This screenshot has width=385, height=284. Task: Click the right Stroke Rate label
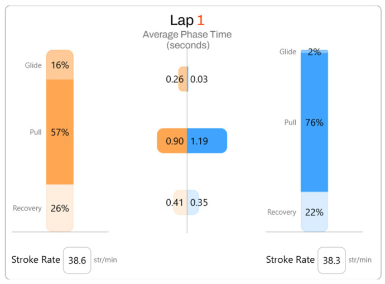tap(291, 259)
